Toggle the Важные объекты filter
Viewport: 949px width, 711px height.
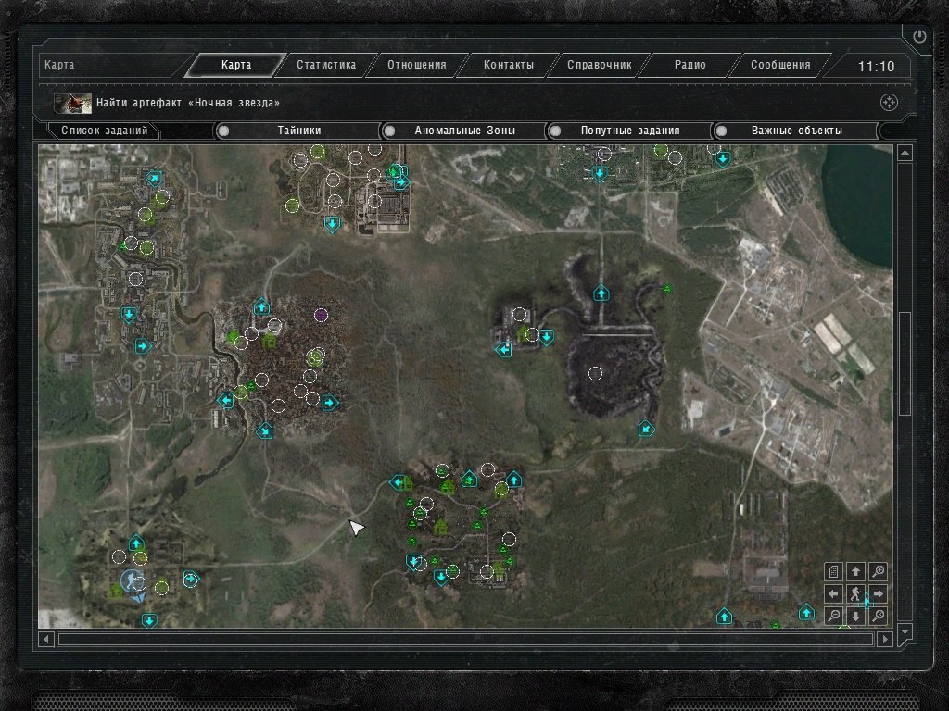tap(796, 131)
